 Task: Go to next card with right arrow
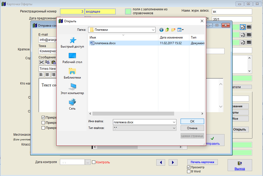tap(173, 162)
